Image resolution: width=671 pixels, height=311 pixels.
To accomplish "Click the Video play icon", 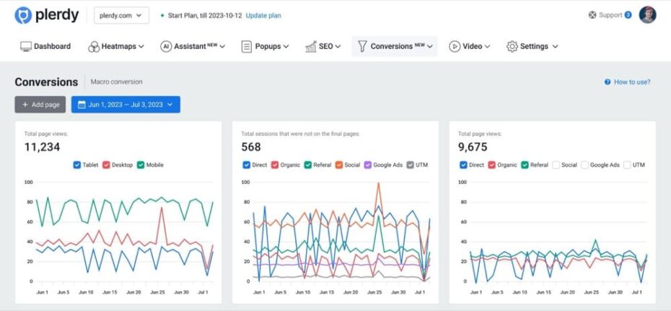I will pos(455,46).
